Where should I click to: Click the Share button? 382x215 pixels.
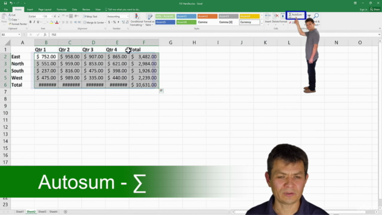(x=375, y=10)
